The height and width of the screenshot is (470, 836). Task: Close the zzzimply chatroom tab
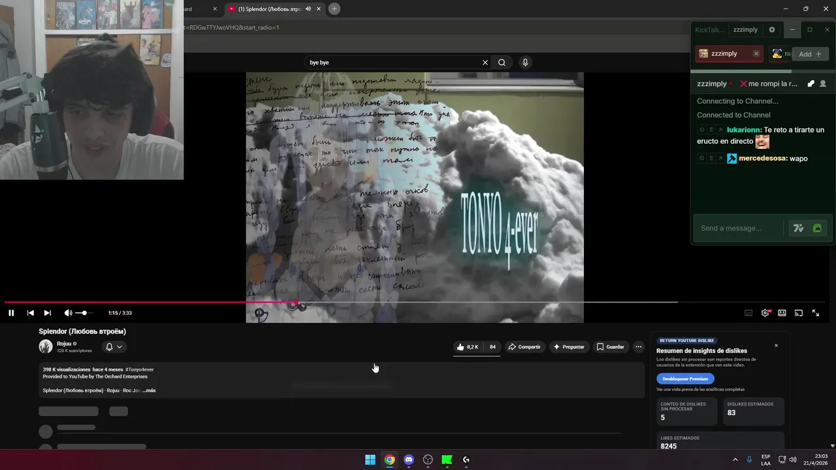(756, 54)
